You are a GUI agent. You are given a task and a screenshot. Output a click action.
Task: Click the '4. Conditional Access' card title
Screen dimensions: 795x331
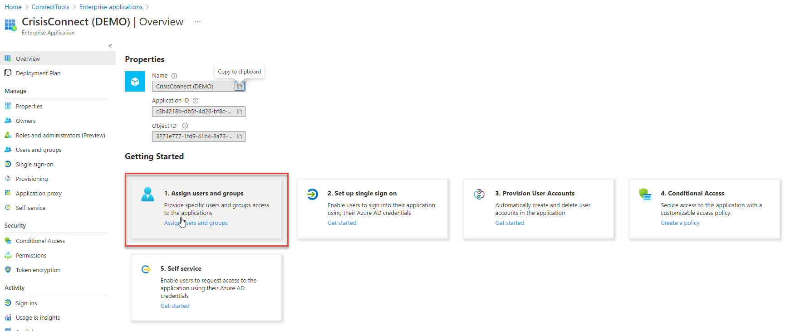692,193
